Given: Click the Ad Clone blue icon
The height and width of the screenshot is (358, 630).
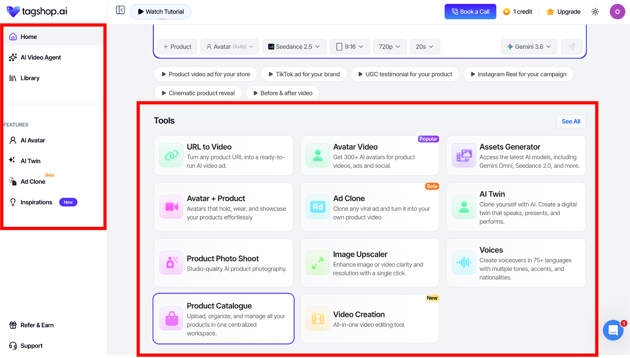Looking at the screenshot, I should tap(318, 207).
